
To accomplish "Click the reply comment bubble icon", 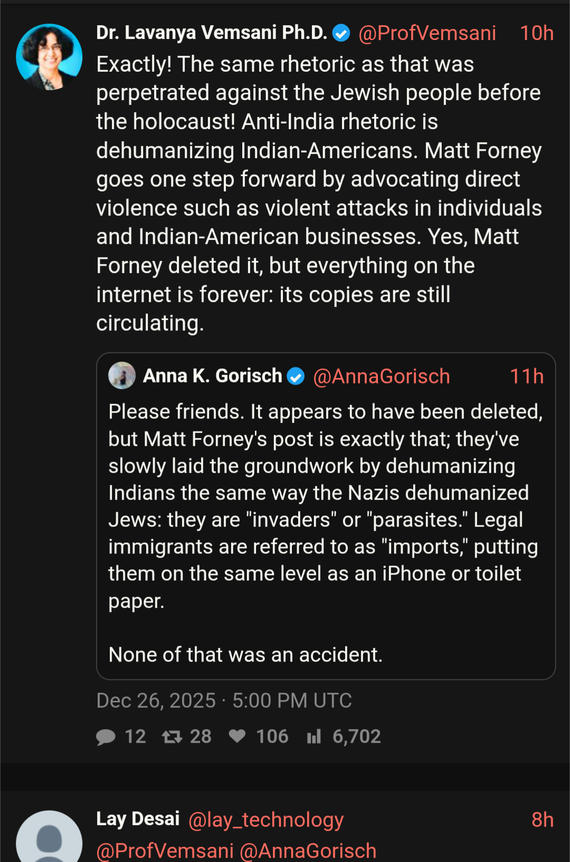I will click(106, 736).
